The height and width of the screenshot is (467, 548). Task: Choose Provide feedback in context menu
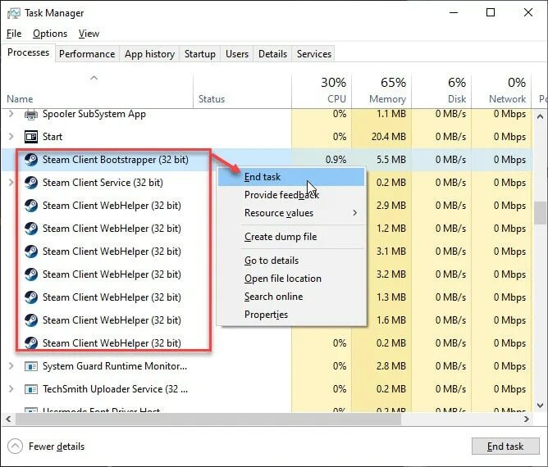(x=291, y=195)
